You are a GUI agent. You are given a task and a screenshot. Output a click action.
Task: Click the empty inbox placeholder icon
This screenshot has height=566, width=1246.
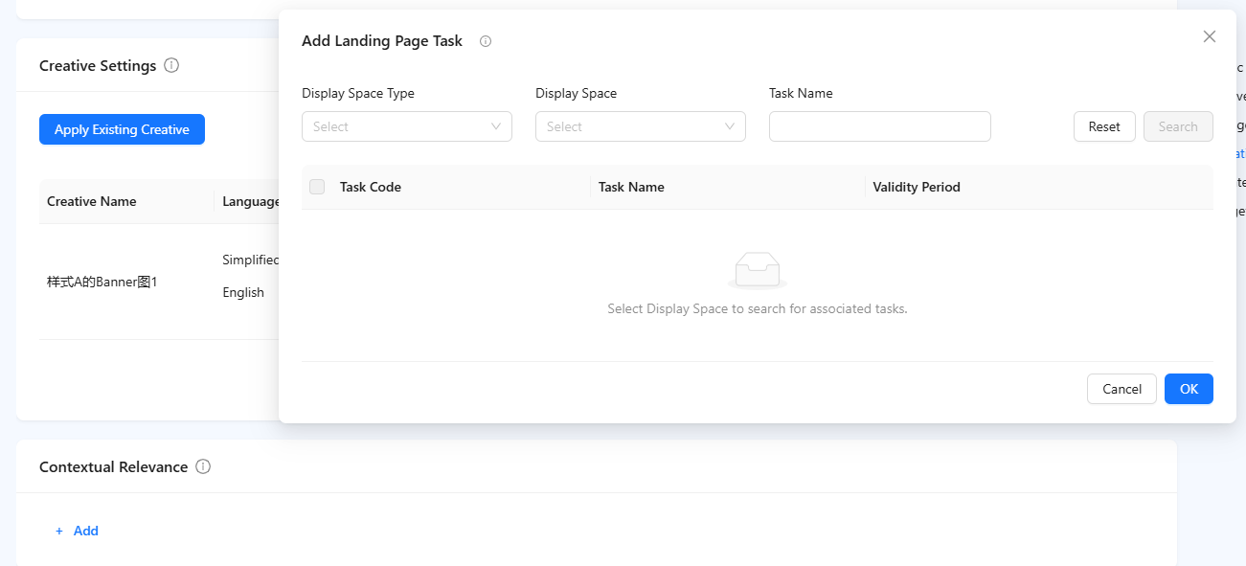[758, 271]
